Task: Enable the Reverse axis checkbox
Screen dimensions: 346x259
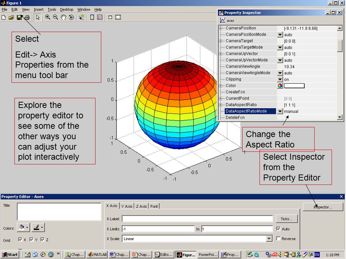Action: click(279, 238)
